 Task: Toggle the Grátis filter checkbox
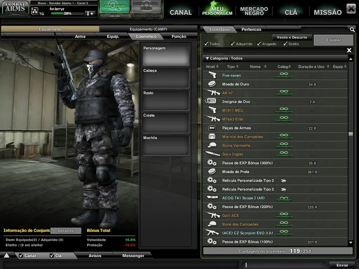tap(285, 43)
